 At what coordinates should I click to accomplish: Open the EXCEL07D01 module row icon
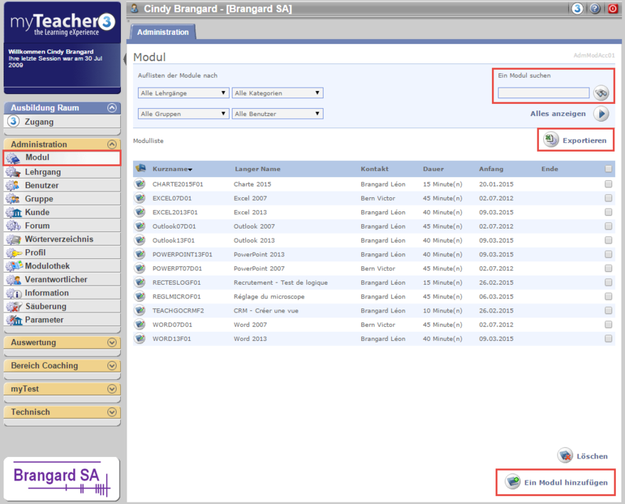[x=140, y=198]
